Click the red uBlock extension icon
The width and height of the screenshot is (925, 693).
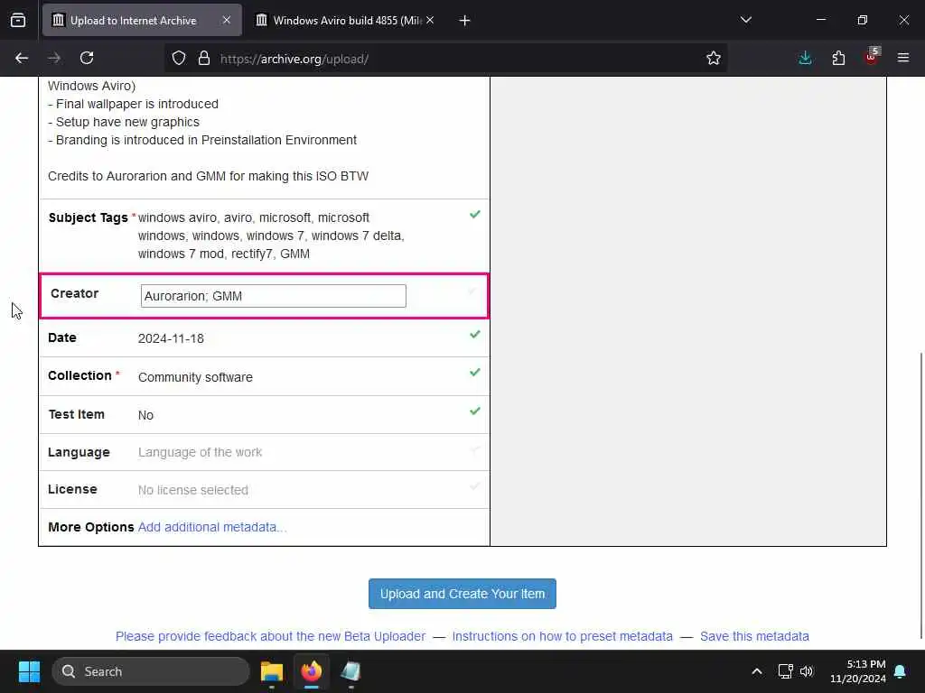click(x=872, y=57)
